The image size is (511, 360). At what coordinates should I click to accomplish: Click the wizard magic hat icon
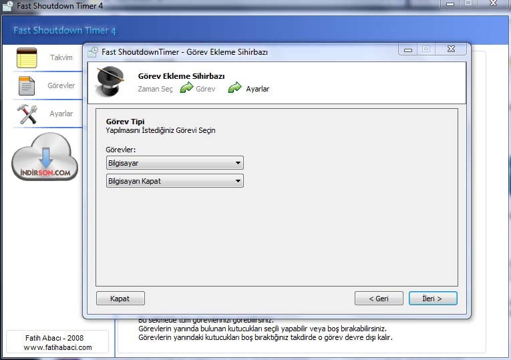click(x=110, y=81)
